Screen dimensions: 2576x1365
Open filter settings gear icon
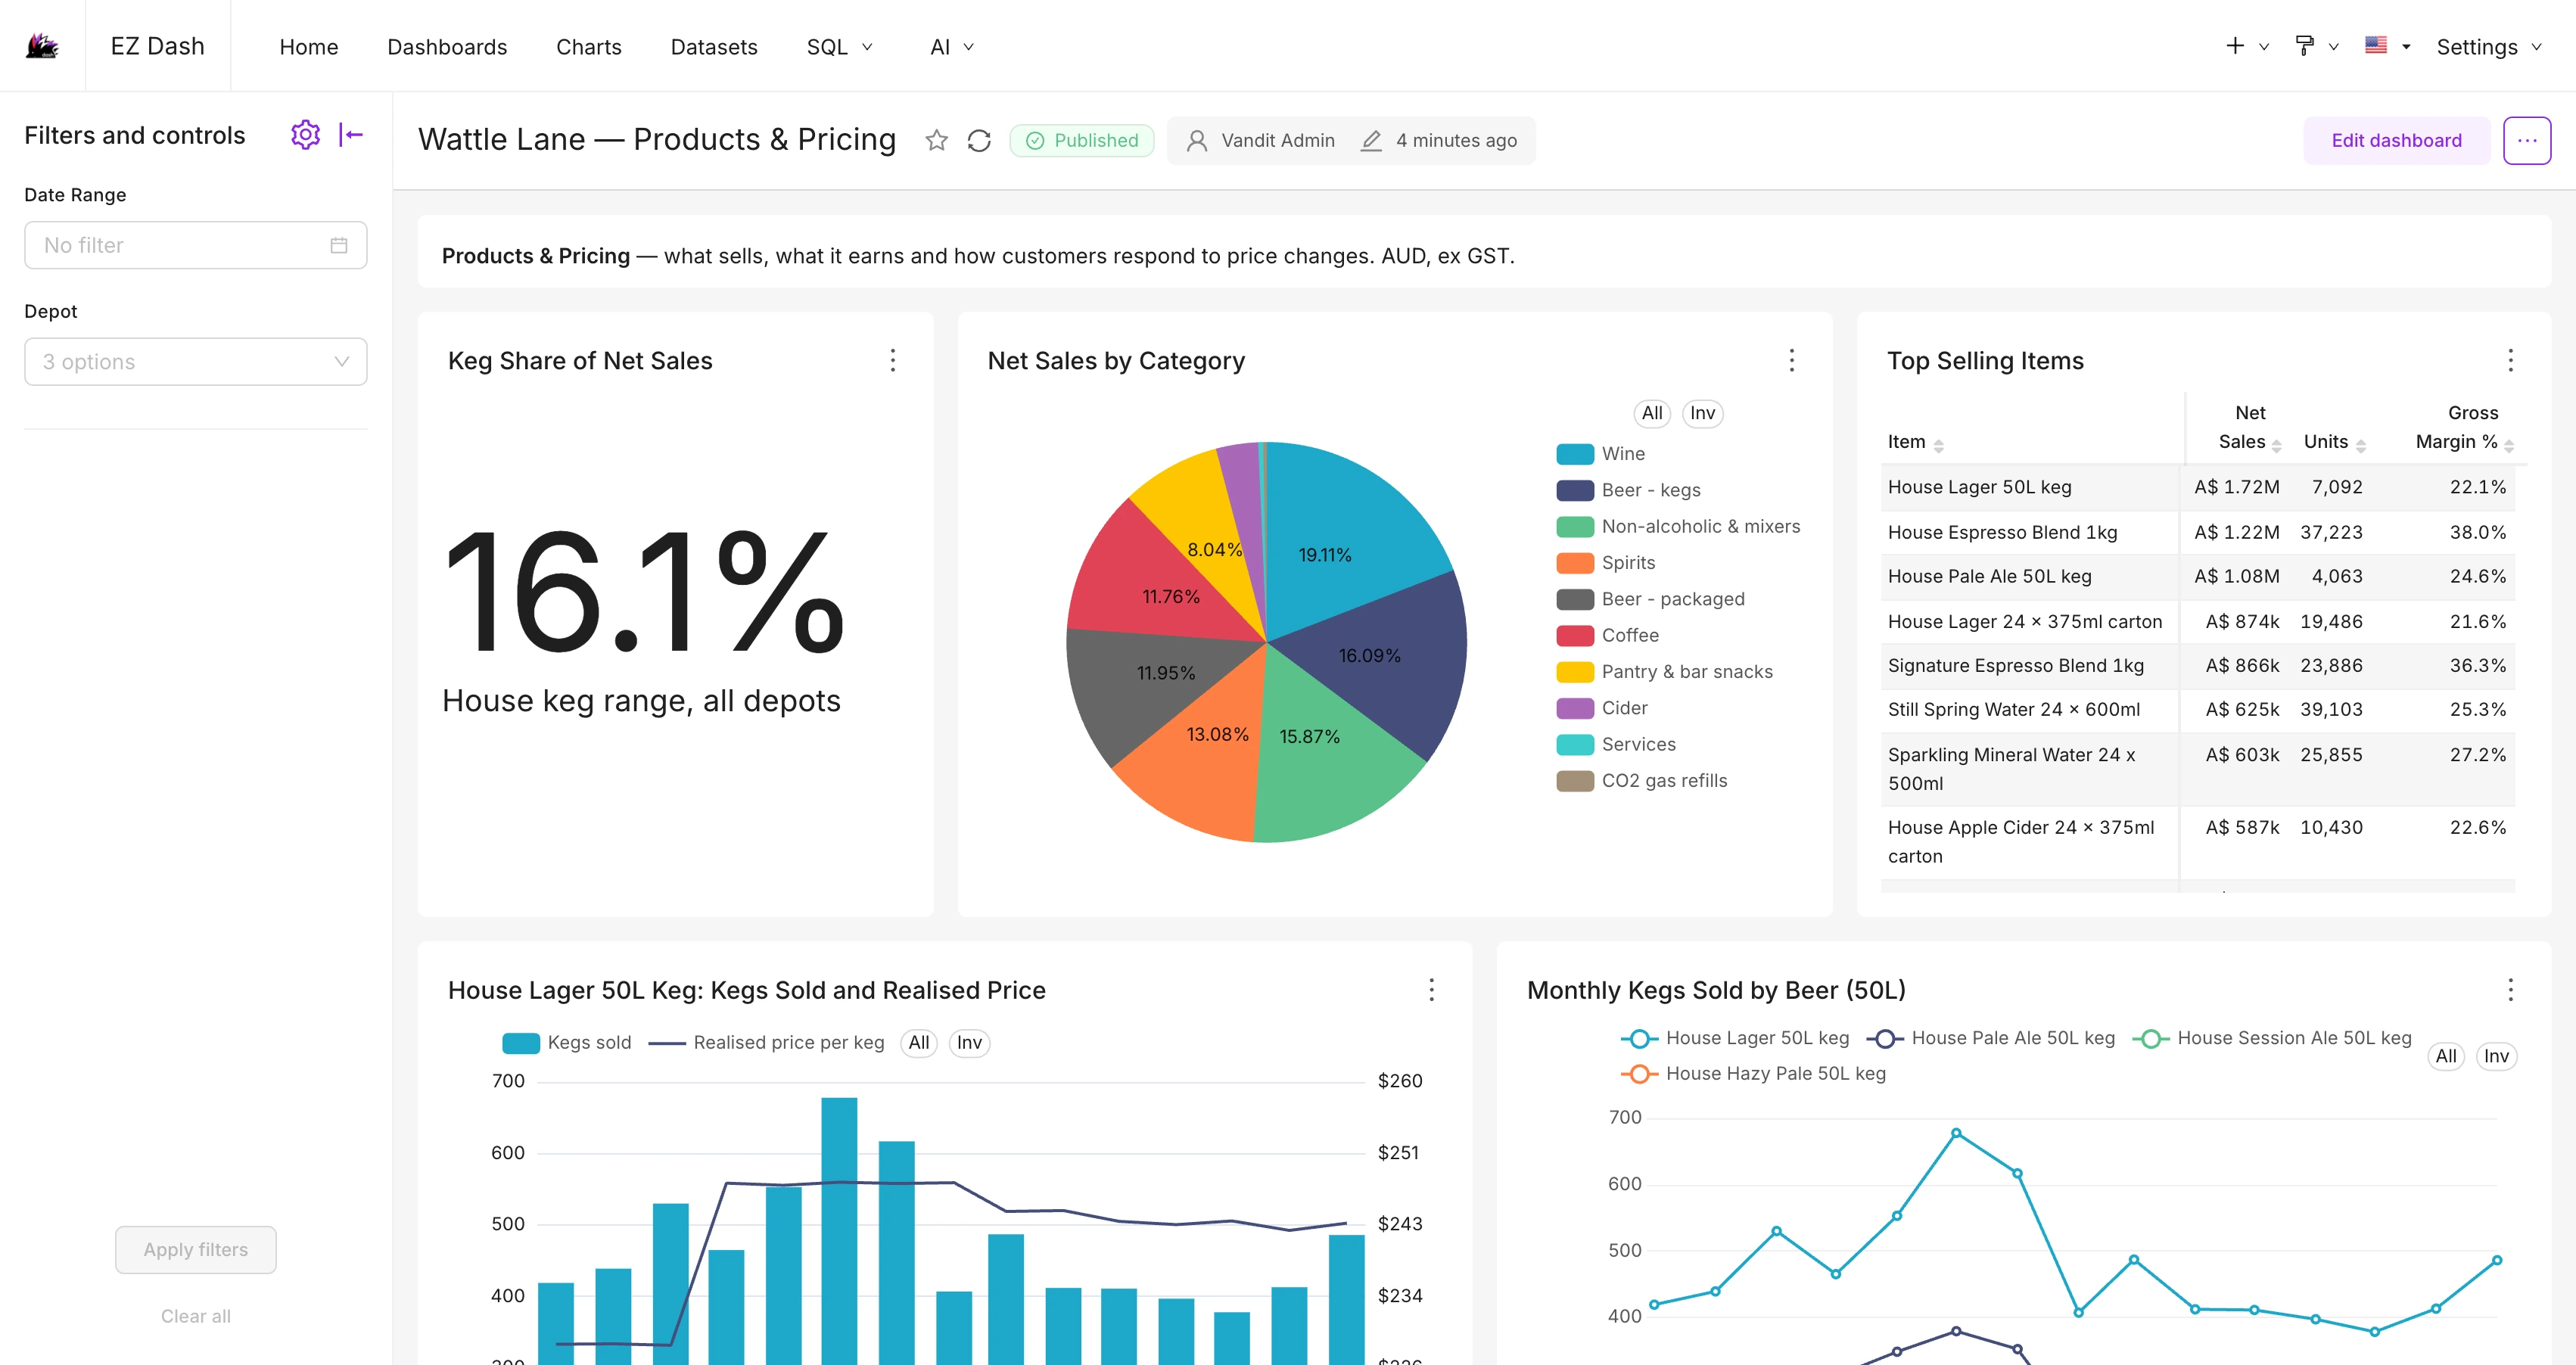[x=305, y=134]
